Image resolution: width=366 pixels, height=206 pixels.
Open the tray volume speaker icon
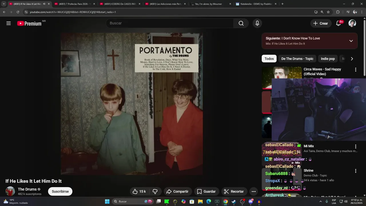tap(345, 201)
